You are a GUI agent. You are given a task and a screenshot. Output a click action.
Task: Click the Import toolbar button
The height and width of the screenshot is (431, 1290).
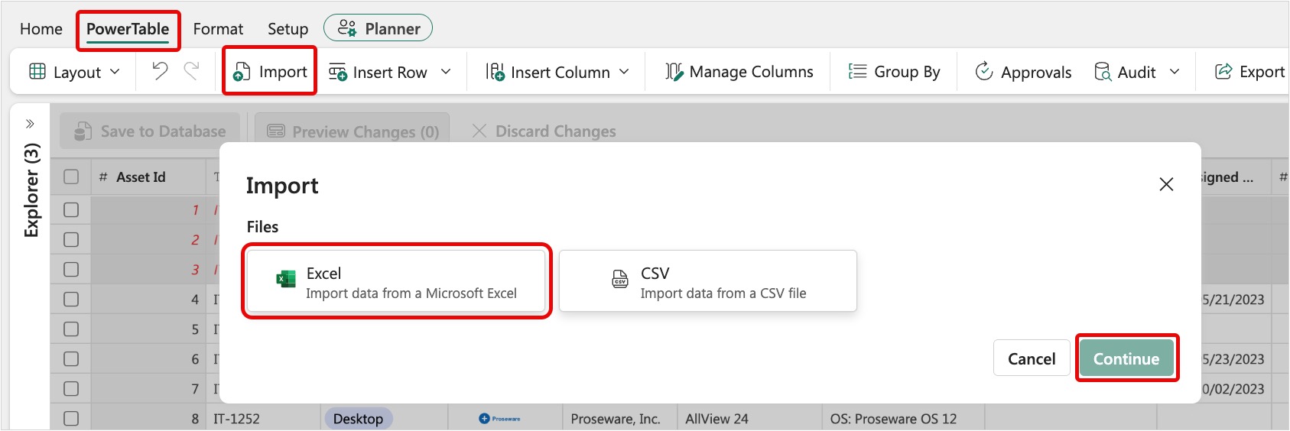click(x=270, y=72)
